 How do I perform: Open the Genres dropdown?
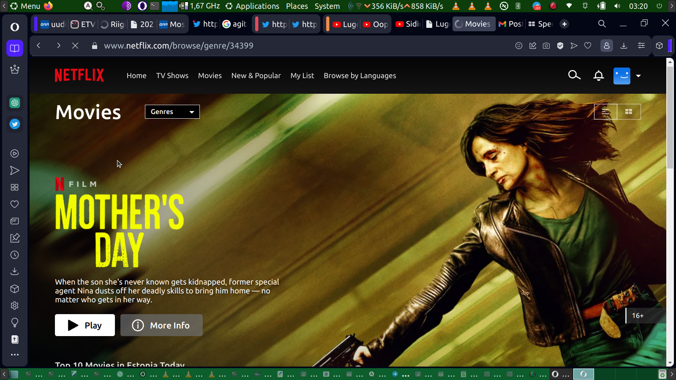[172, 112]
